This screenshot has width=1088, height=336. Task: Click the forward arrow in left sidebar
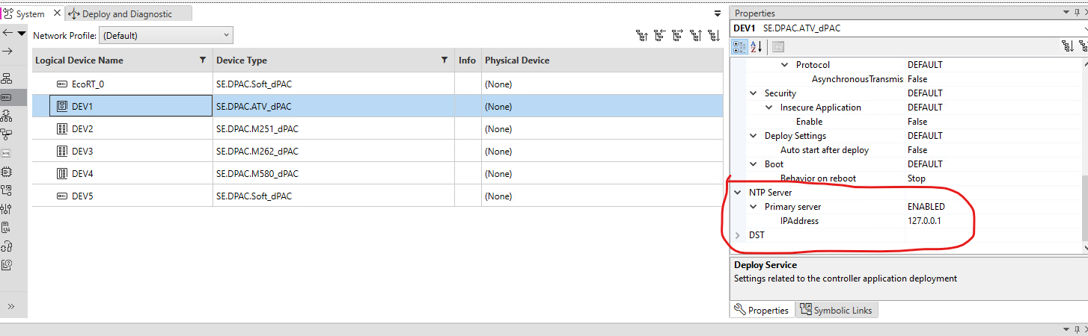tap(7, 51)
